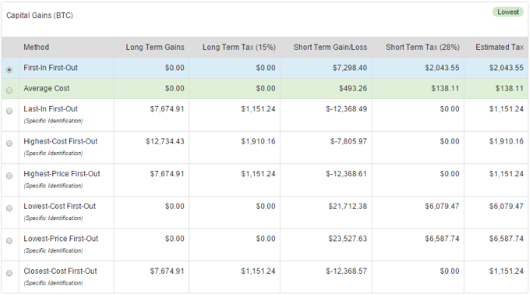This screenshot has width=530, height=295.
Task: Click the Lowest-Price First-Out method label
Action: coord(61,238)
